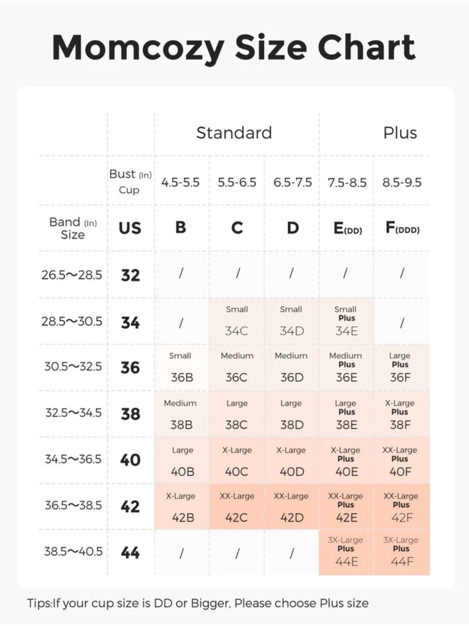Click the tips text about Plus size

(197, 603)
